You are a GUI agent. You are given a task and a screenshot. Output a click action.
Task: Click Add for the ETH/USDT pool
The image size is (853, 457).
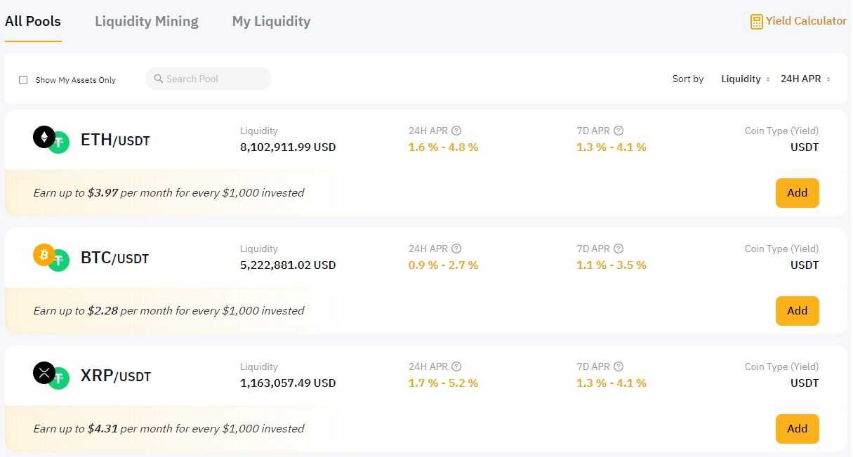point(797,192)
